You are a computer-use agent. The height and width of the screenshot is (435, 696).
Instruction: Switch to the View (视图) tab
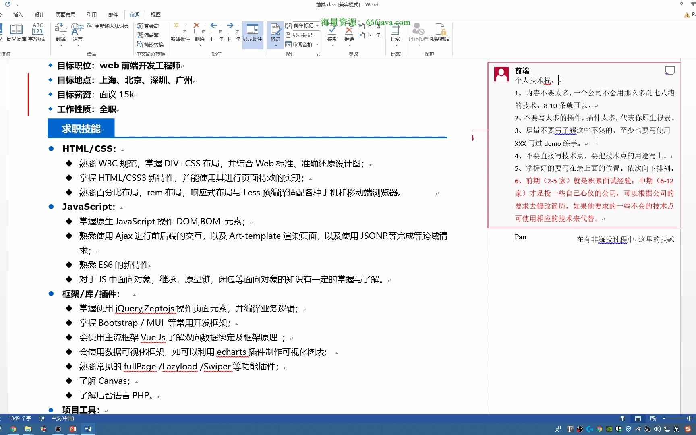[155, 14]
